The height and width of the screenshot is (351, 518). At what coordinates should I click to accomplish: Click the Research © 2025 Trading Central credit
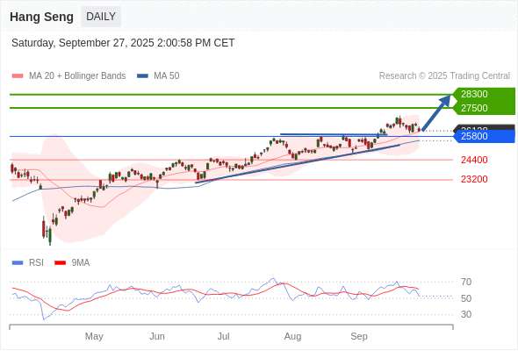pos(444,76)
